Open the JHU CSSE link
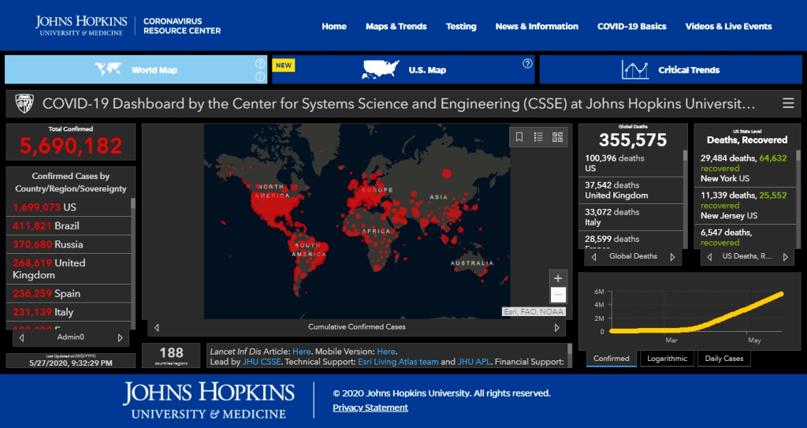Screen dimensions: 807x428 pyautogui.click(x=262, y=362)
